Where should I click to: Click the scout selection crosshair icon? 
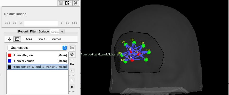tap(9, 39)
